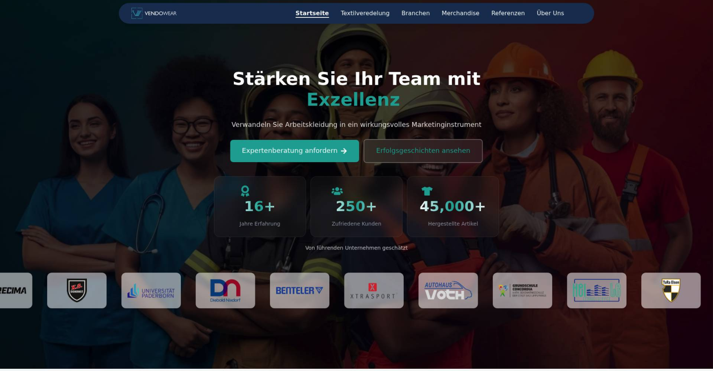This screenshot has height=371, width=713.
Task: Click the t-shirt icon above 45,000+
Action: pos(427,191)
